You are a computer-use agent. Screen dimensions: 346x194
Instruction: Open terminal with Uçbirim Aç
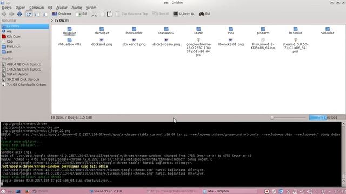click(x=184, y=13)
